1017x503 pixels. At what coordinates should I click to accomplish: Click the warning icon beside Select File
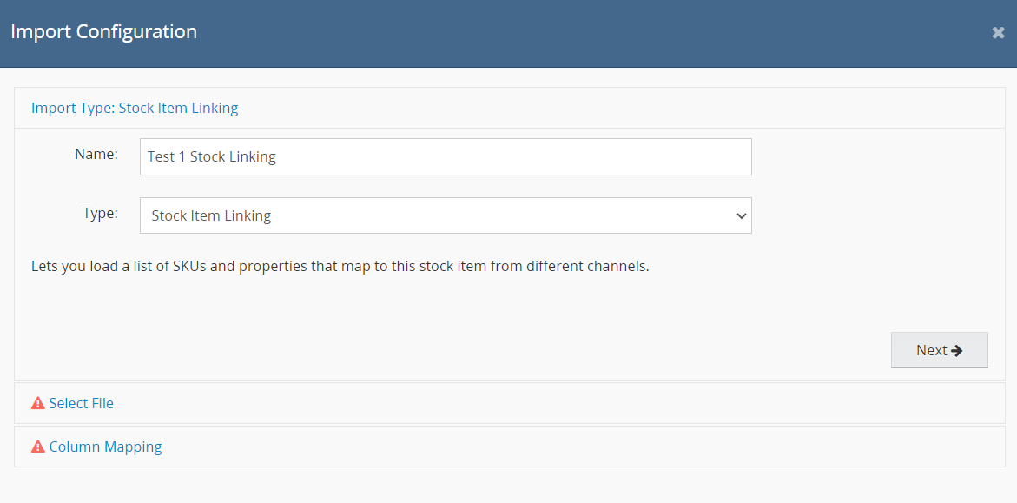(38, 403)
